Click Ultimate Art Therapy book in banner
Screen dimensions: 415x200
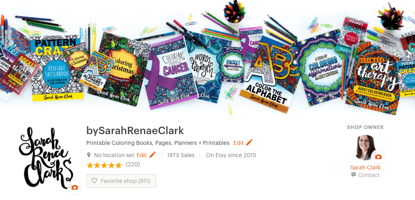(x=371, y=78)
